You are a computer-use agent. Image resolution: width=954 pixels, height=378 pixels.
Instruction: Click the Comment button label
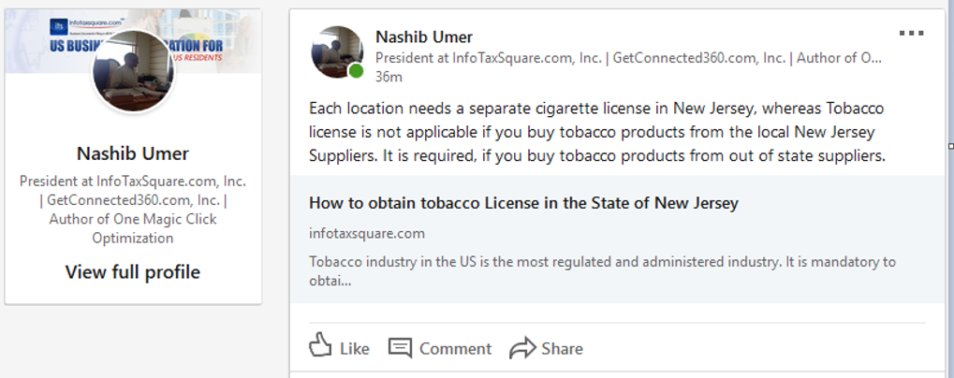tap(455, 349)
